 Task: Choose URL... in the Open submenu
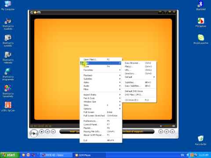(x=139, y=70)
